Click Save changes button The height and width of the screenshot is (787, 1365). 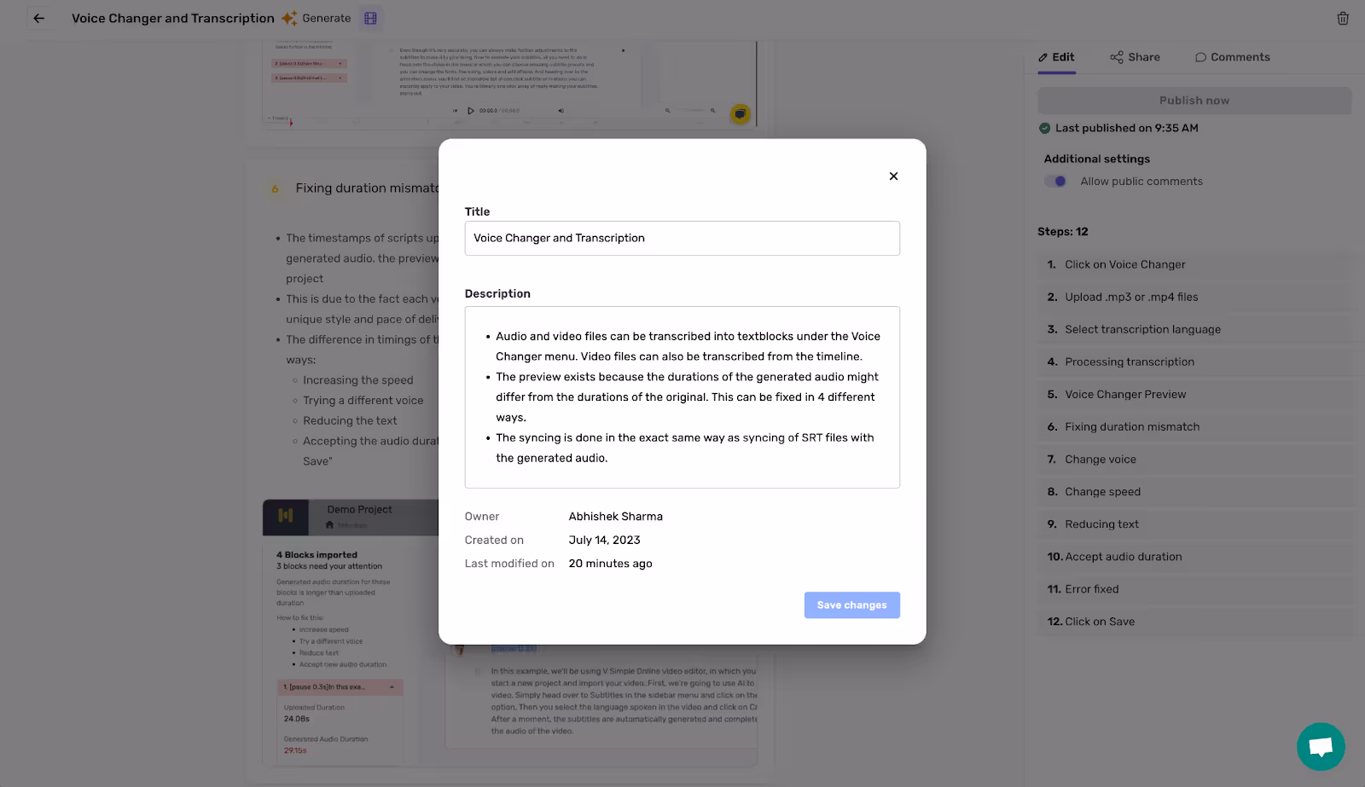(x=851, y=605)
